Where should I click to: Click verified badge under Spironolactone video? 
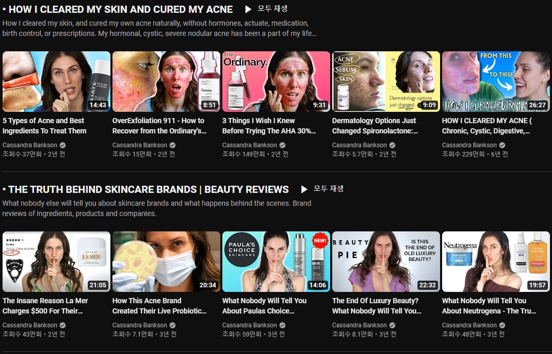coord(392,145)
